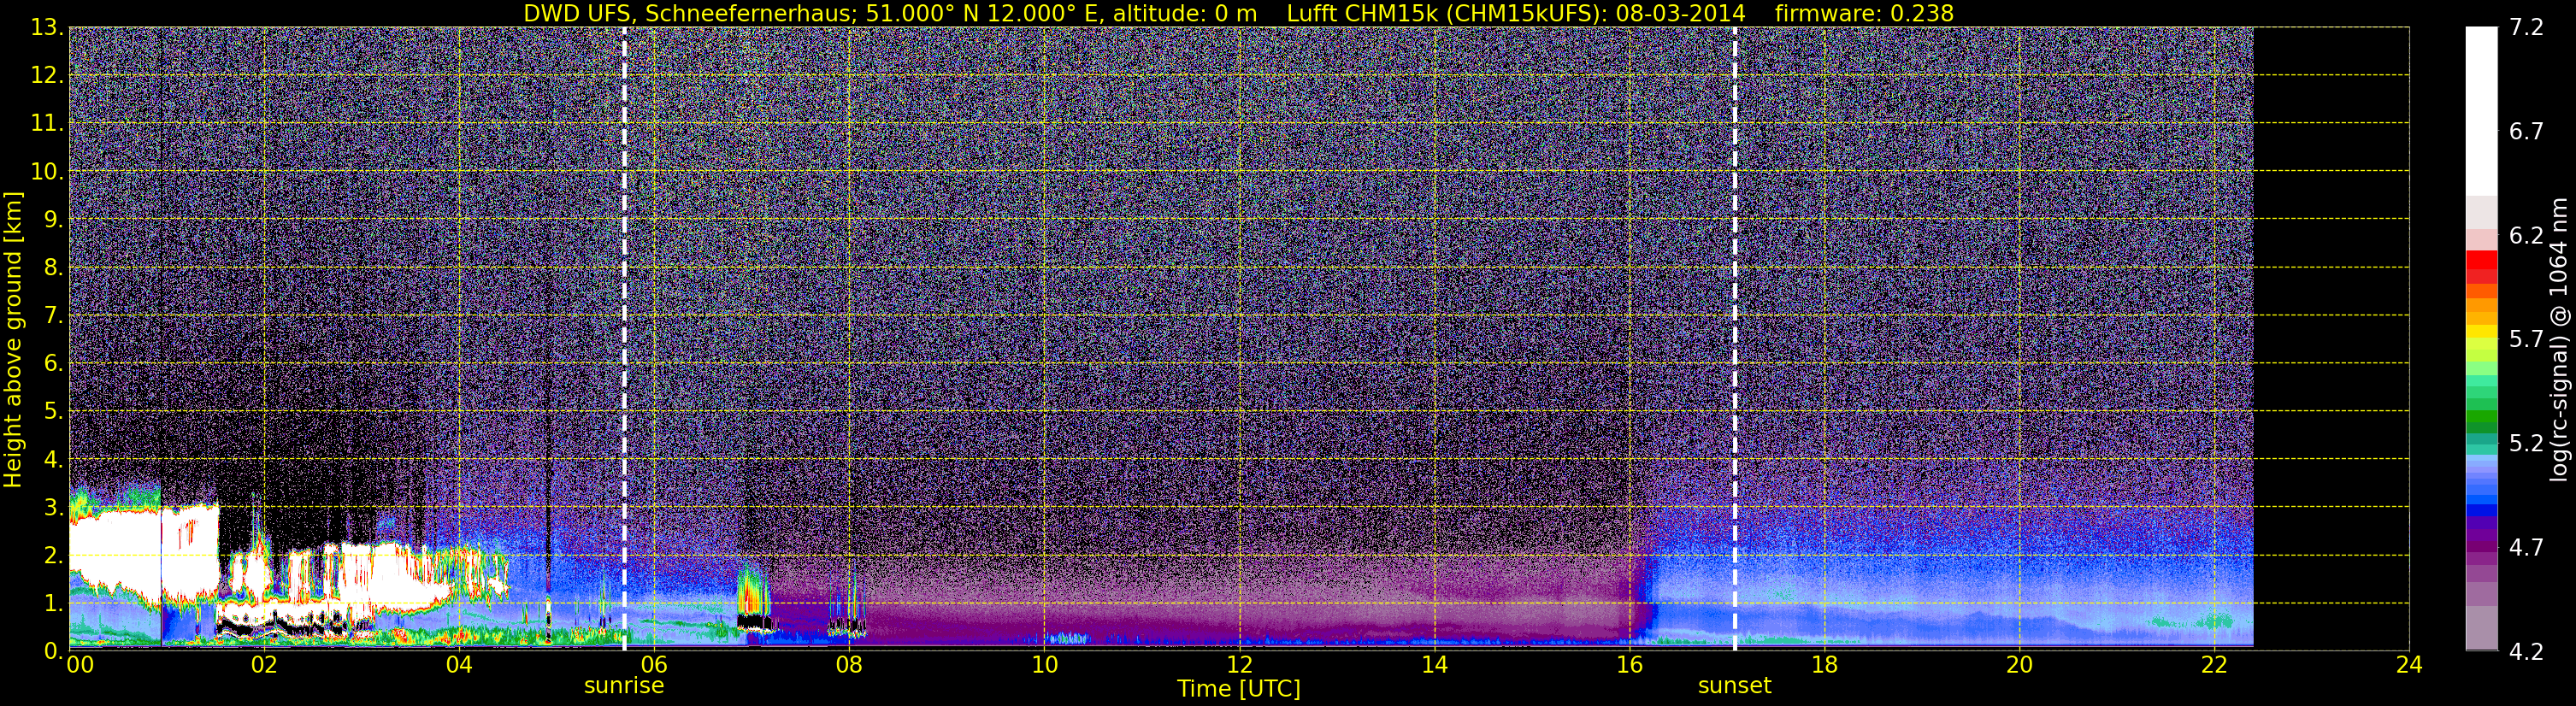Viewport: 2576px width, 706px height.
Task: Click the "1." height-axis tick label
Action: point(52,604)
